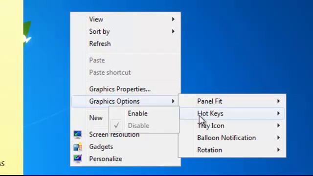Expand the Rotation submenu arrow
313x176 pixels.
[x=278, y=150]
